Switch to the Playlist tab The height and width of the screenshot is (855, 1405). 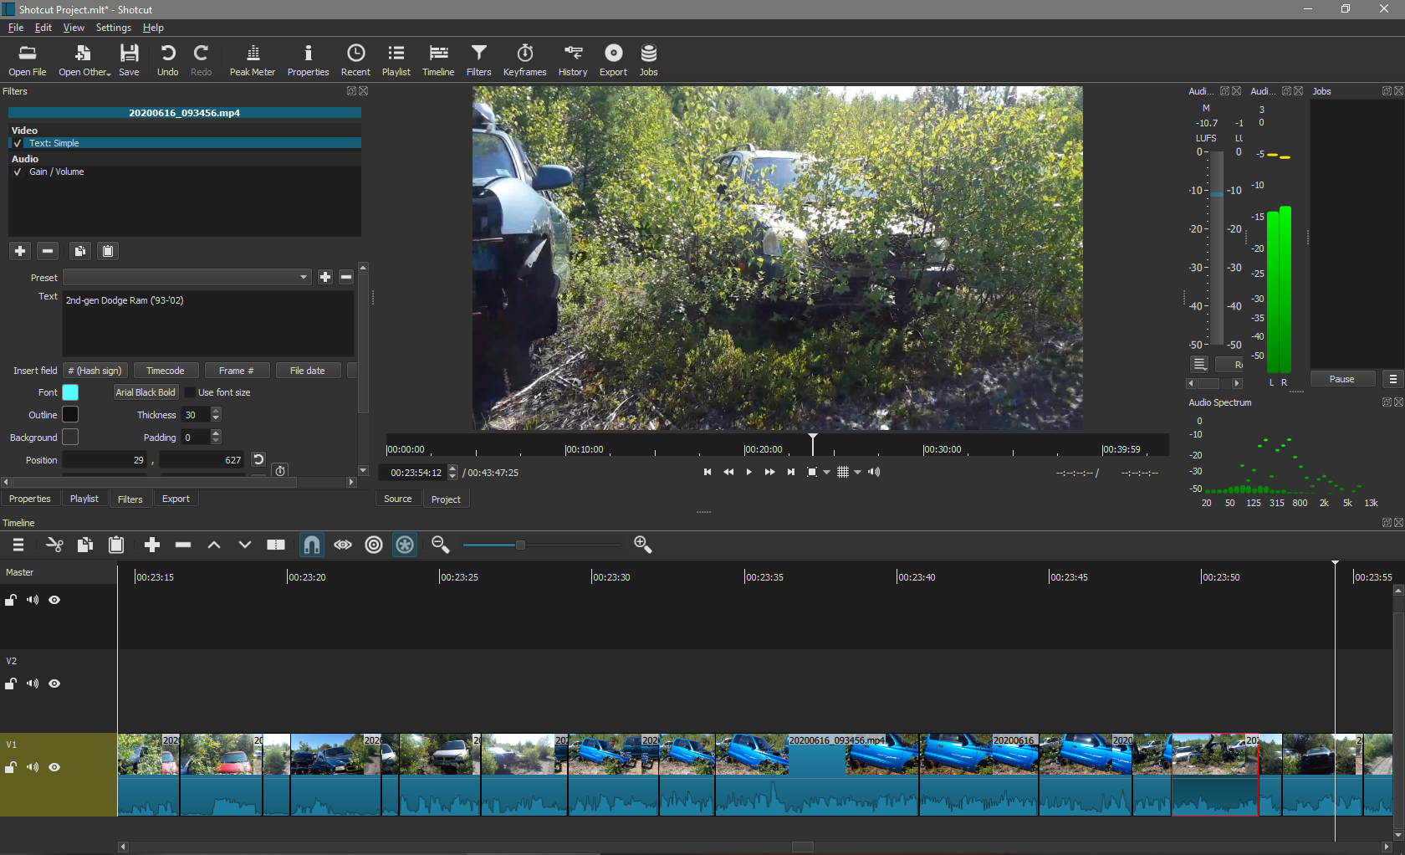pos(84,499)
